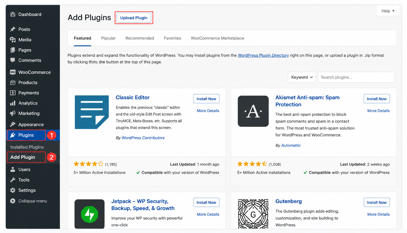Click the Comments speech bubble icon
The image size is (407, 233).
coord(13,60)
